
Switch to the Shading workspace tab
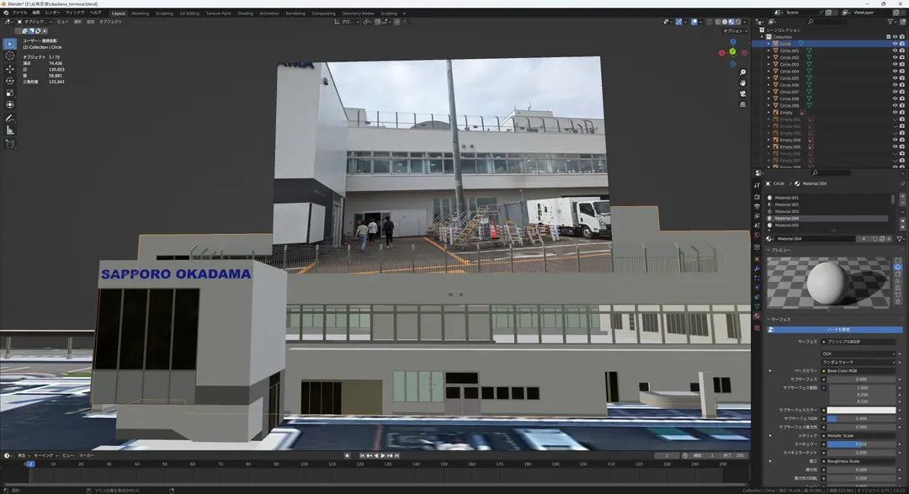coord(245,13)
